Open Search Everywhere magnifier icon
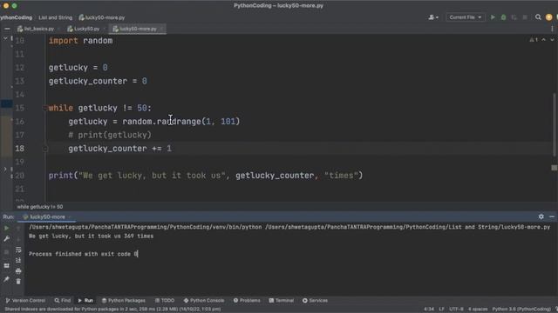Screen dimensions: 558x313 [x=538, y=17]
